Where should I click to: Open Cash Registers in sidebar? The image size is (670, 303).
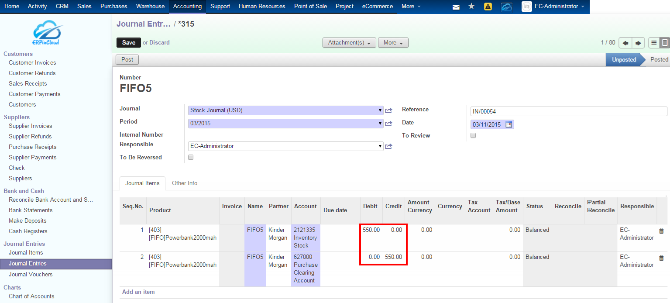point(28,231)
